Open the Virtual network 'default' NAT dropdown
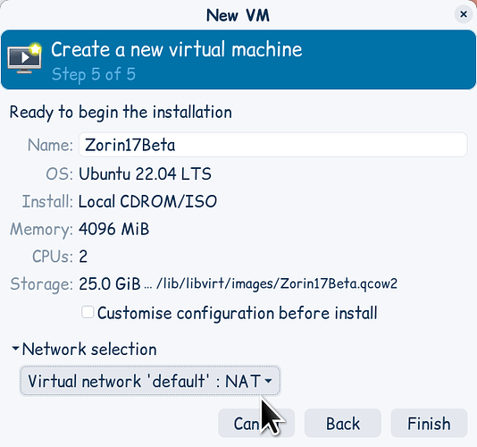The height and width of the screenshot is (447, 477). 150,381
